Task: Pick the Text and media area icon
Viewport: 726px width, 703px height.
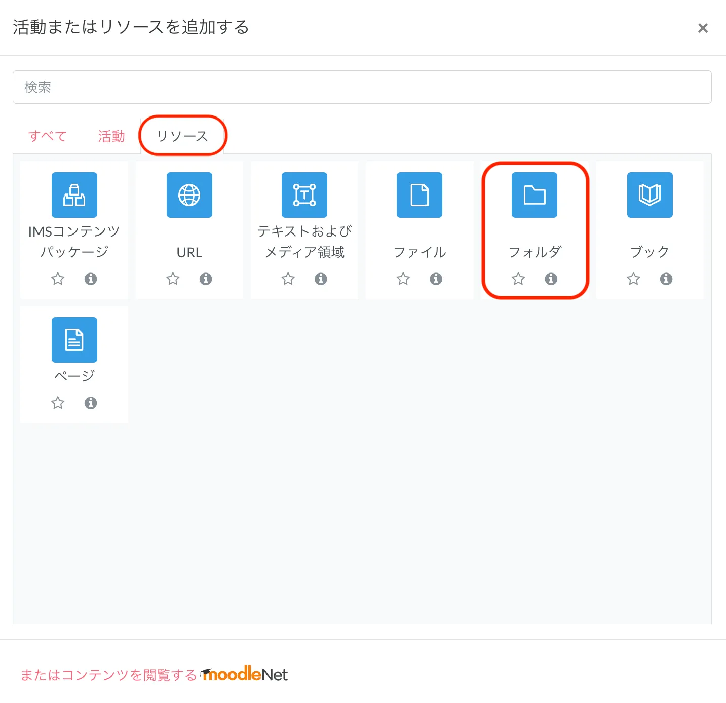Action: (x=304, y=195)
